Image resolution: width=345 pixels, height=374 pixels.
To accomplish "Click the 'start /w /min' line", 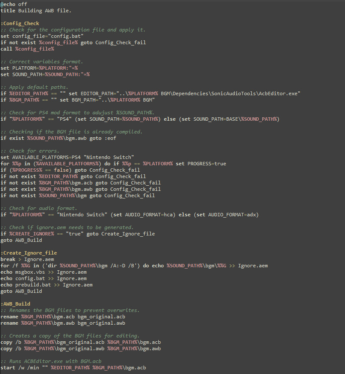I will click(x=73, y=368).
